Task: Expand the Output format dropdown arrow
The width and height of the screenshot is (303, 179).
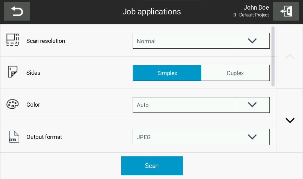Action: (252, 137)
